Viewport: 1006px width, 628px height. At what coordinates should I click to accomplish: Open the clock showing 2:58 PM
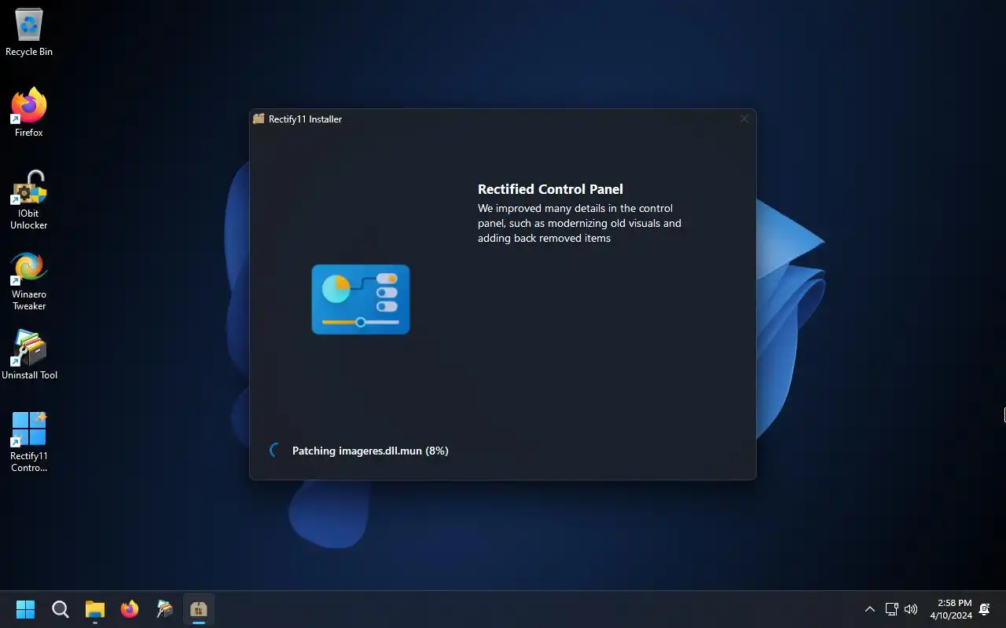point(951,609)
